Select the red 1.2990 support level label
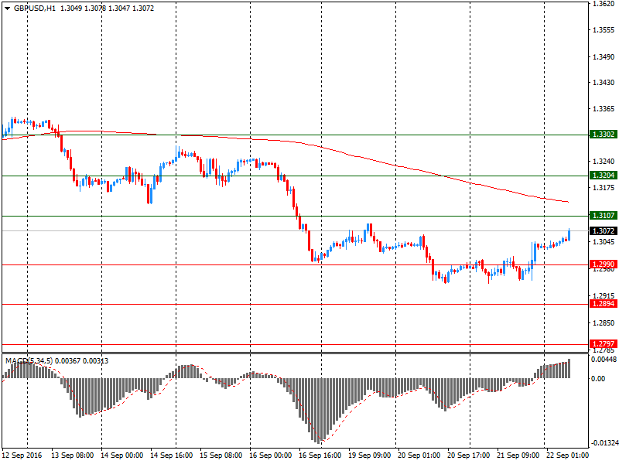The image size is (619, 464). pyautogui.click(x=604, y=264)
